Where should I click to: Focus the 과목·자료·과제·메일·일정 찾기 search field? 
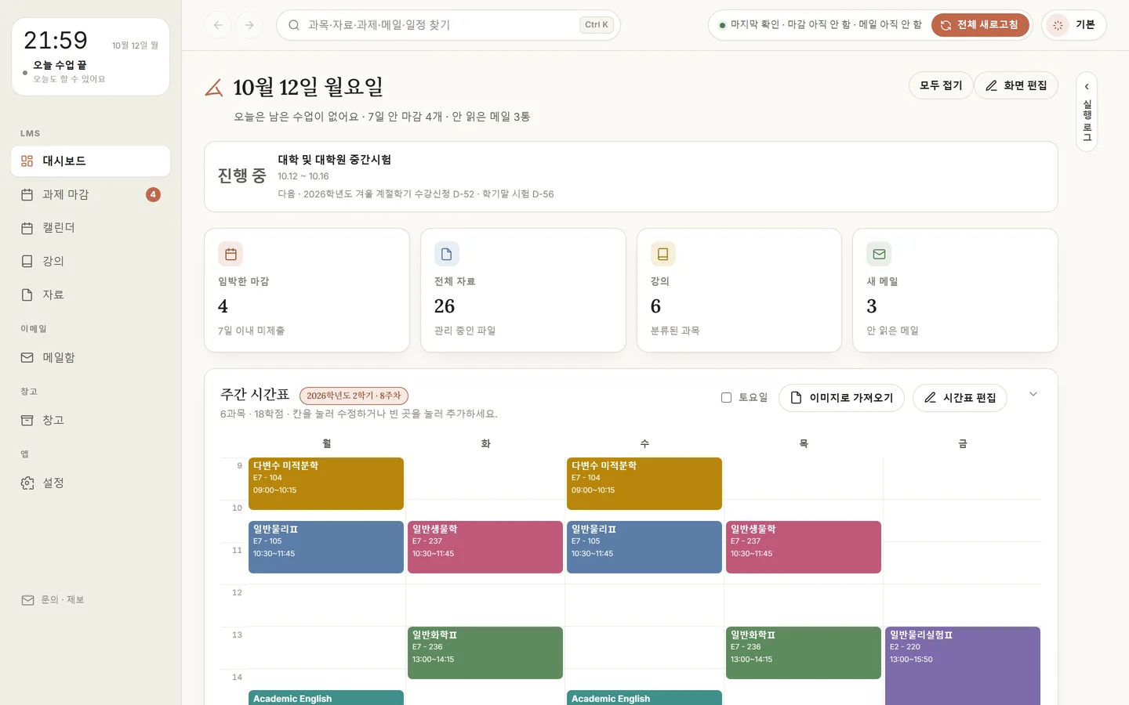[x=448, y=25]
